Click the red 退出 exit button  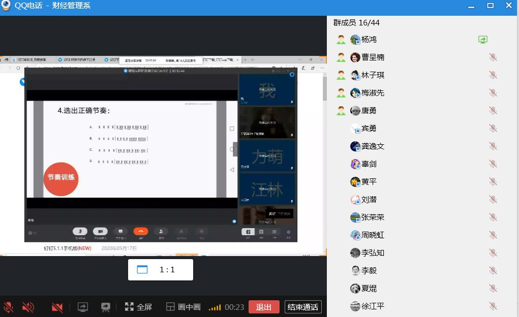pyautogui.click(x=264, y=307)
